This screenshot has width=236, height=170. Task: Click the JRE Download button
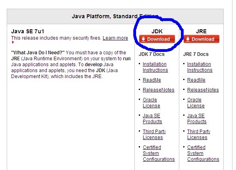201,39
